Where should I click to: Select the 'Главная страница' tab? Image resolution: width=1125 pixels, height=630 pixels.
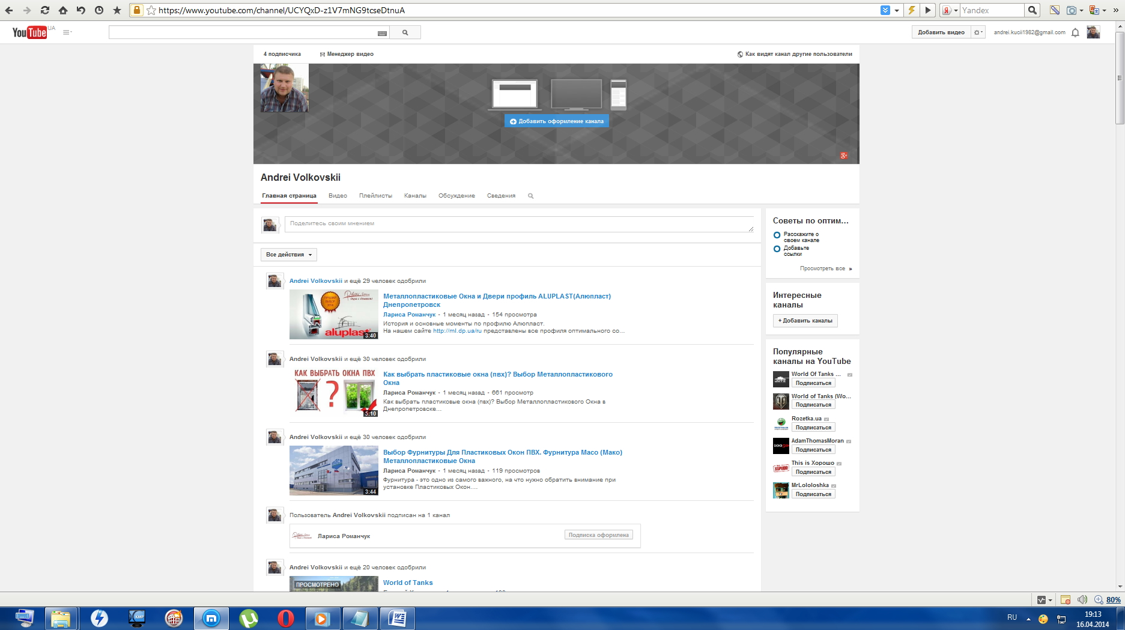click(x=289, y=196)
